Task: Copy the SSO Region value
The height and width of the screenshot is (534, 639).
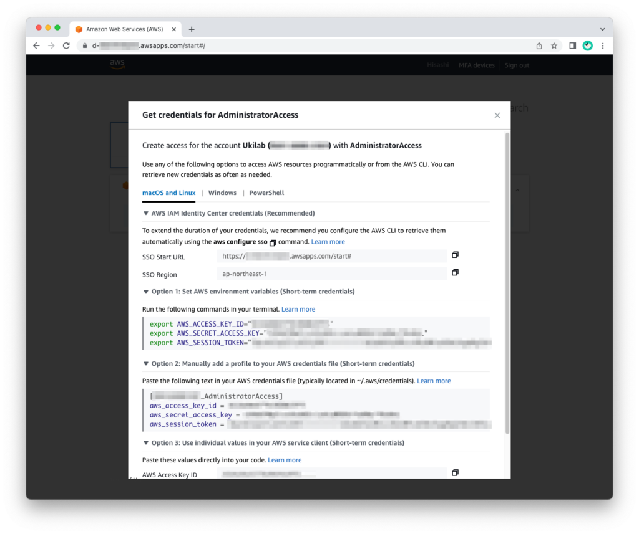Action: point(455,272)
